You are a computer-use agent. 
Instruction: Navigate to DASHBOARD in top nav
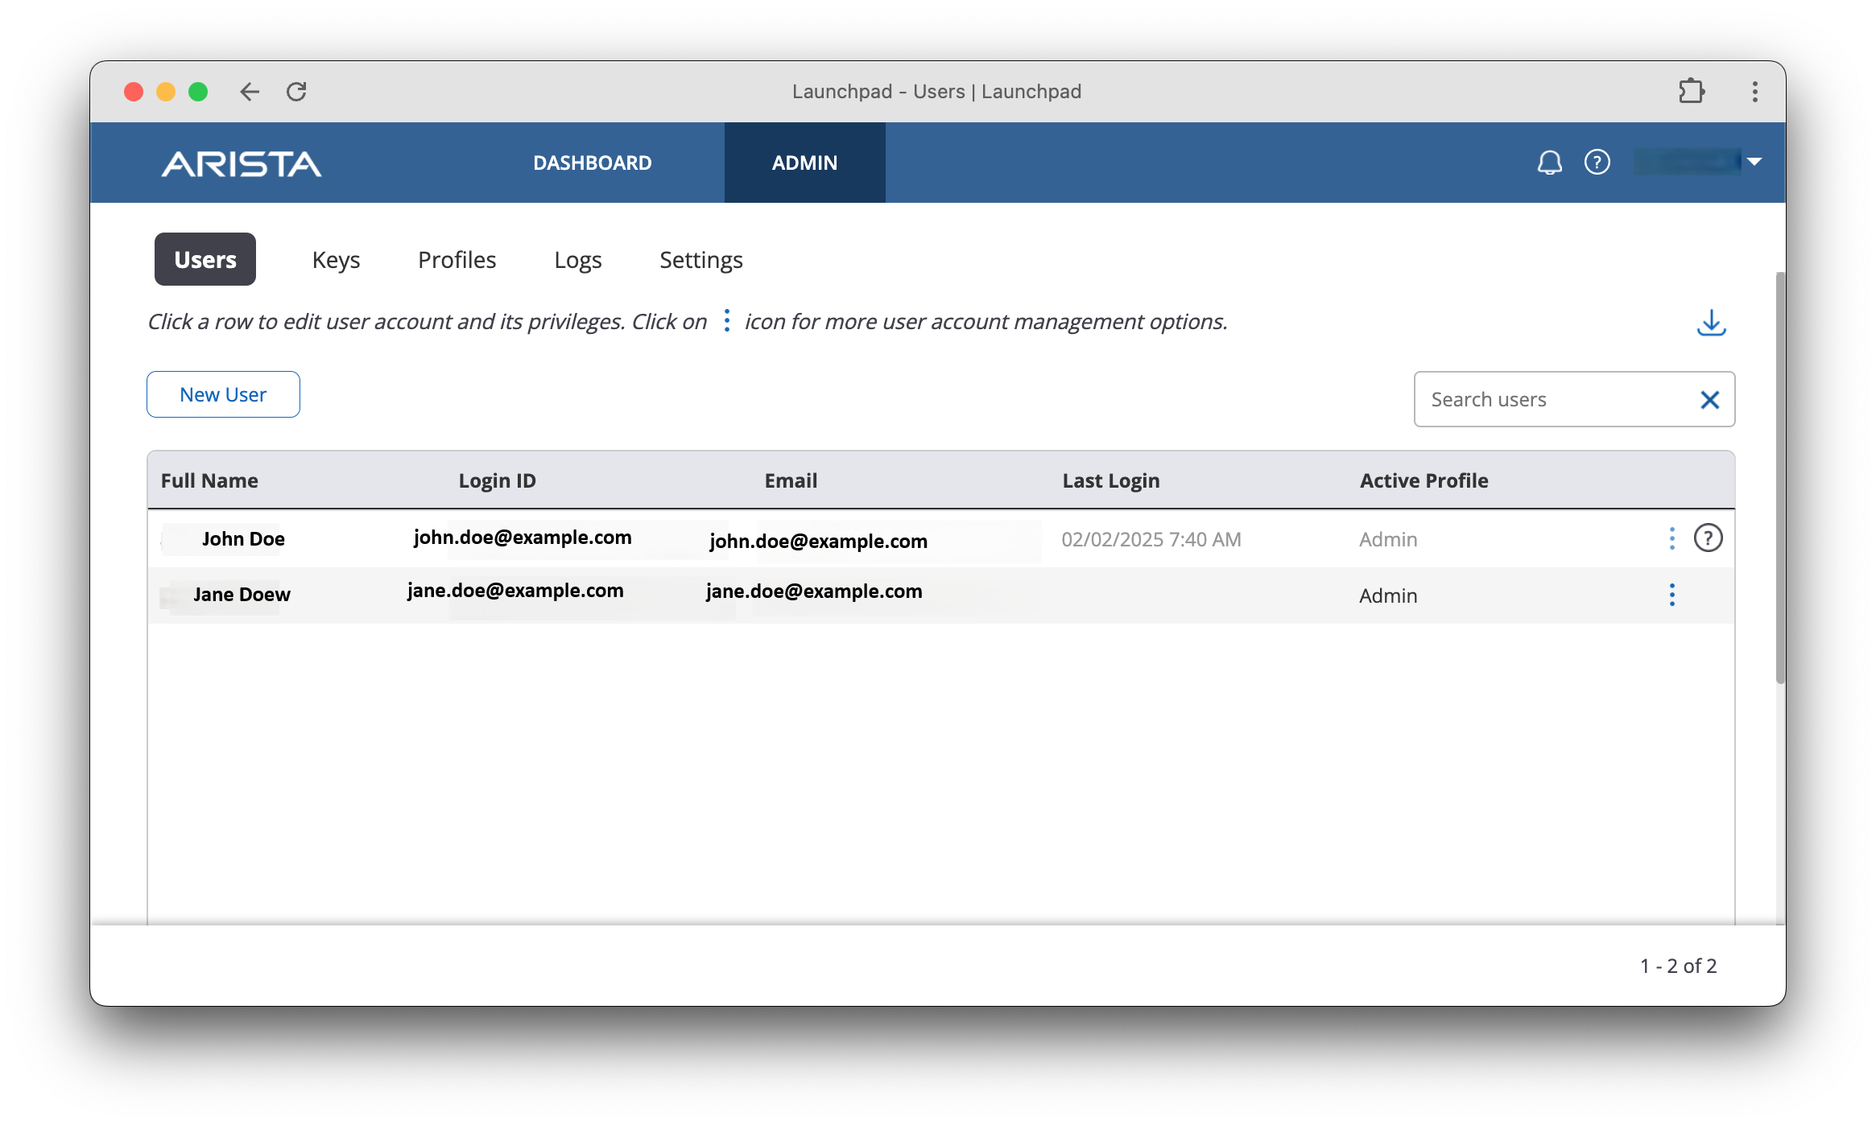592,163
